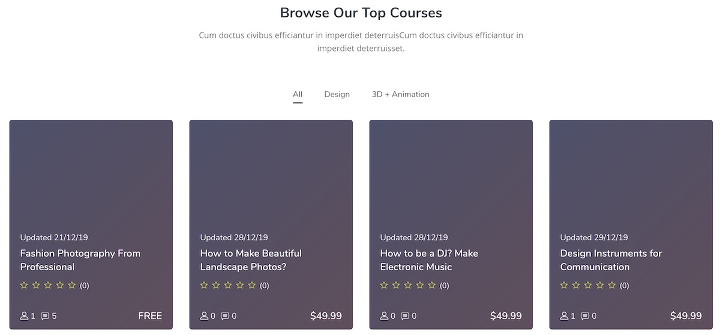Screen dimensions: 720x335
Task: Click the comments icon on Fashion Photography card
Action: [45, 316]
